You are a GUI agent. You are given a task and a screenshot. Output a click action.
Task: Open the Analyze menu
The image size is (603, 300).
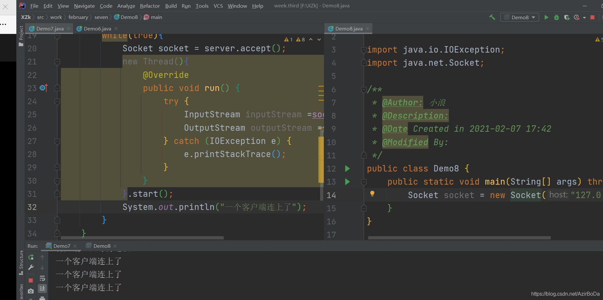126,6
